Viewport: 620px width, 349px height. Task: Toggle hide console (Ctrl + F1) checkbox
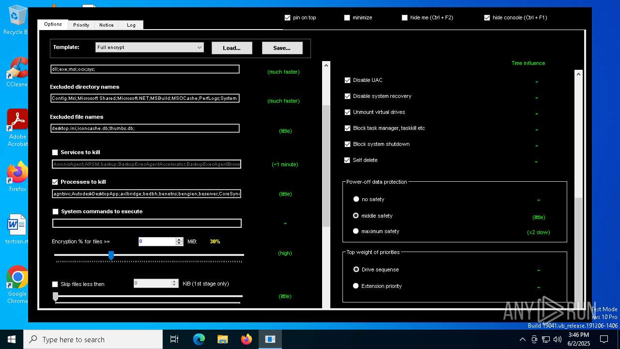[487, 17]
